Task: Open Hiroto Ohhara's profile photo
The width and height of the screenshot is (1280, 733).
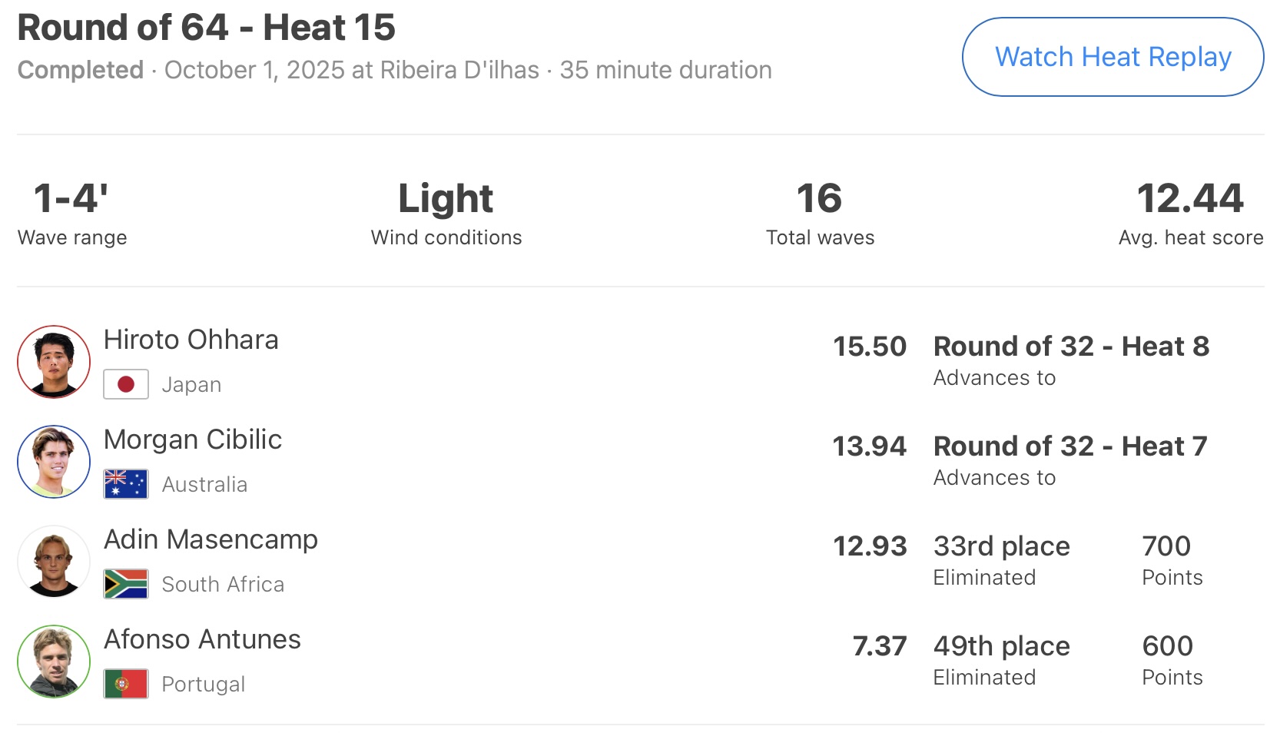Action: coord(54,362)
